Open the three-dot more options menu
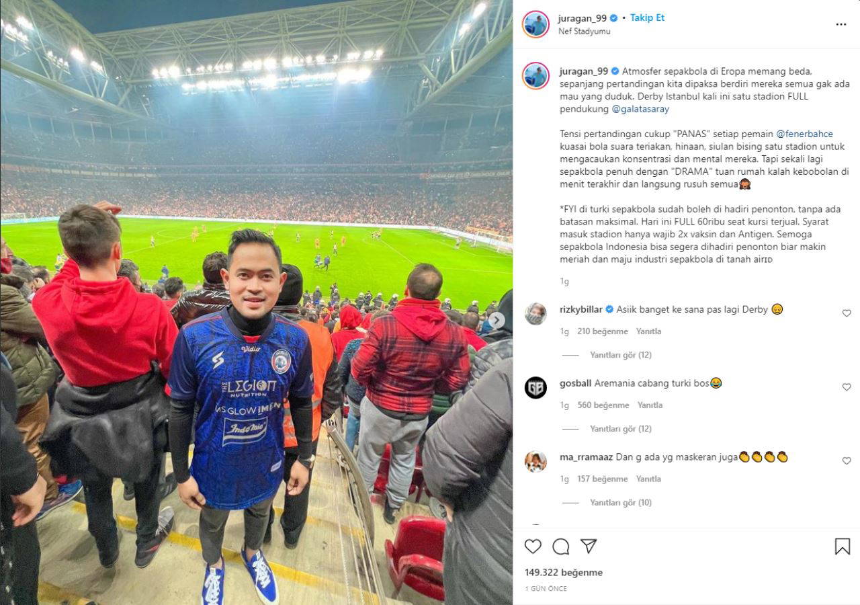 [x=841, y=24]
